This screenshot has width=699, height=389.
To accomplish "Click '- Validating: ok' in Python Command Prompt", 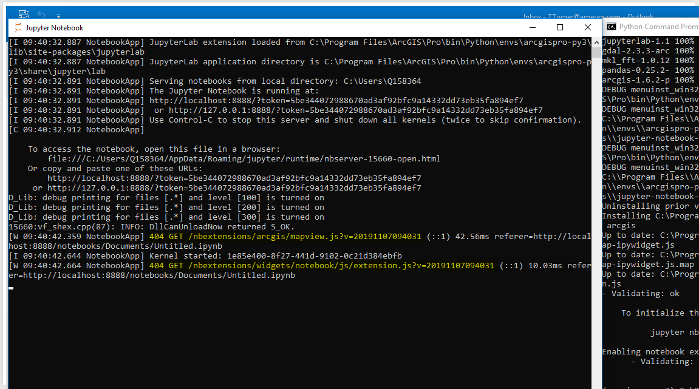I will 641,294.
